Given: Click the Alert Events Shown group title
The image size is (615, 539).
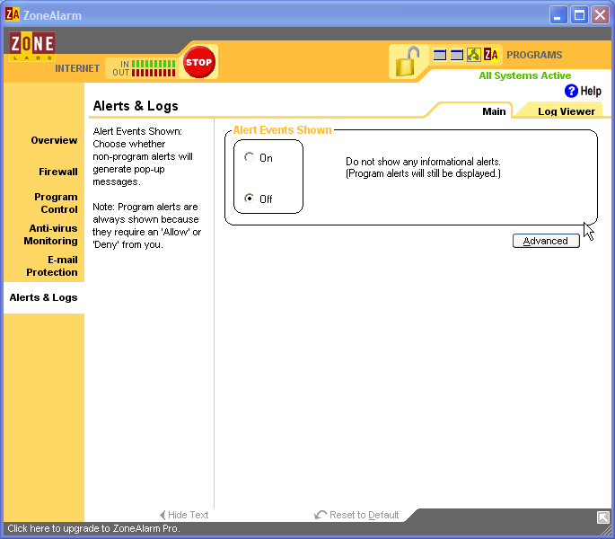Looking at the screenshot, I should [283, 130].
